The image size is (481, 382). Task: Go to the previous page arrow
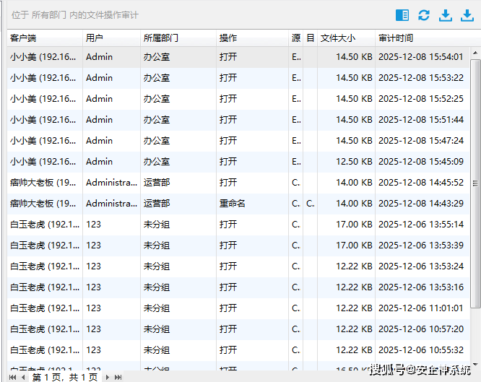[x=24, y=377]
